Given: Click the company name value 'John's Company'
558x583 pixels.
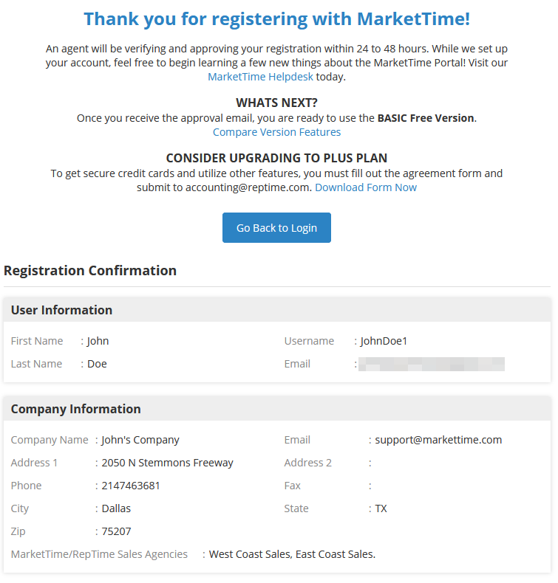Looking at the screenshot, I should click(x=140, y=440).
